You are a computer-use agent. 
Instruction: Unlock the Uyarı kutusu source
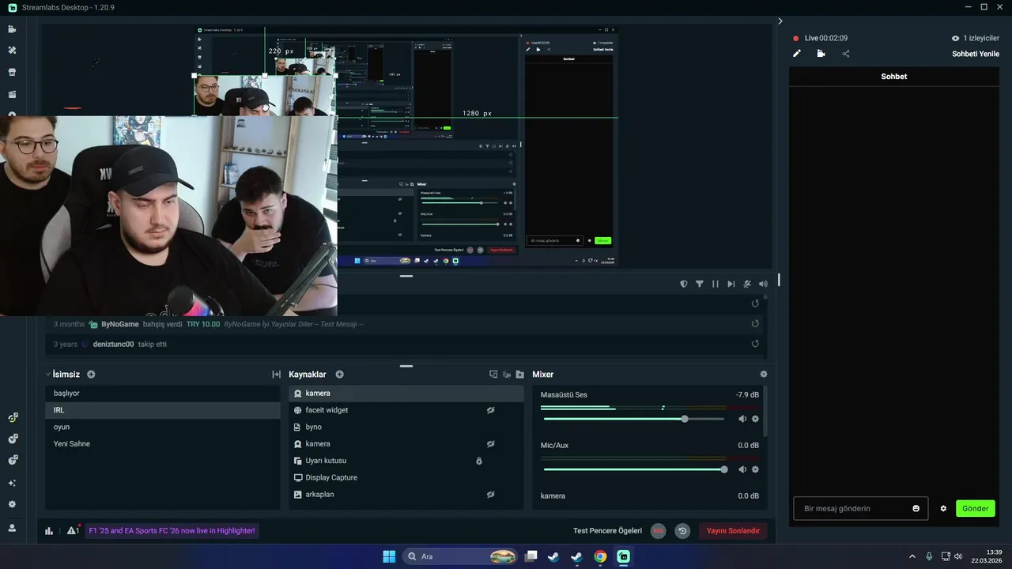tap(479, 461)
